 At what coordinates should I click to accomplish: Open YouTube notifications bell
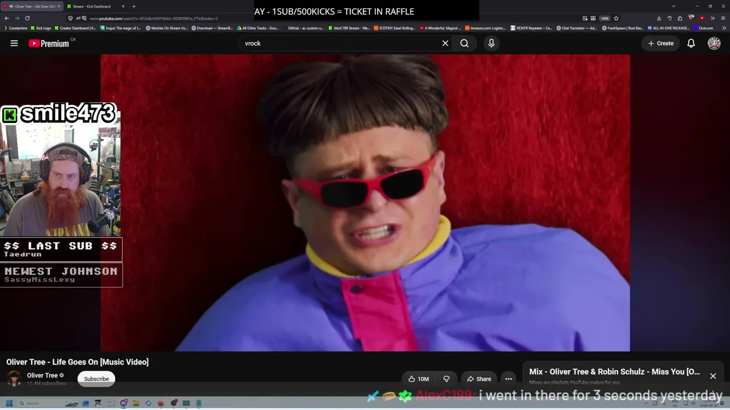coord(691,43)
